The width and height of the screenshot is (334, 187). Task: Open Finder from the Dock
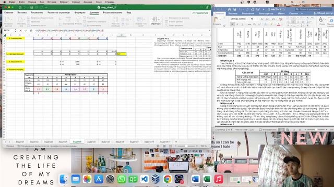[64, 179]
